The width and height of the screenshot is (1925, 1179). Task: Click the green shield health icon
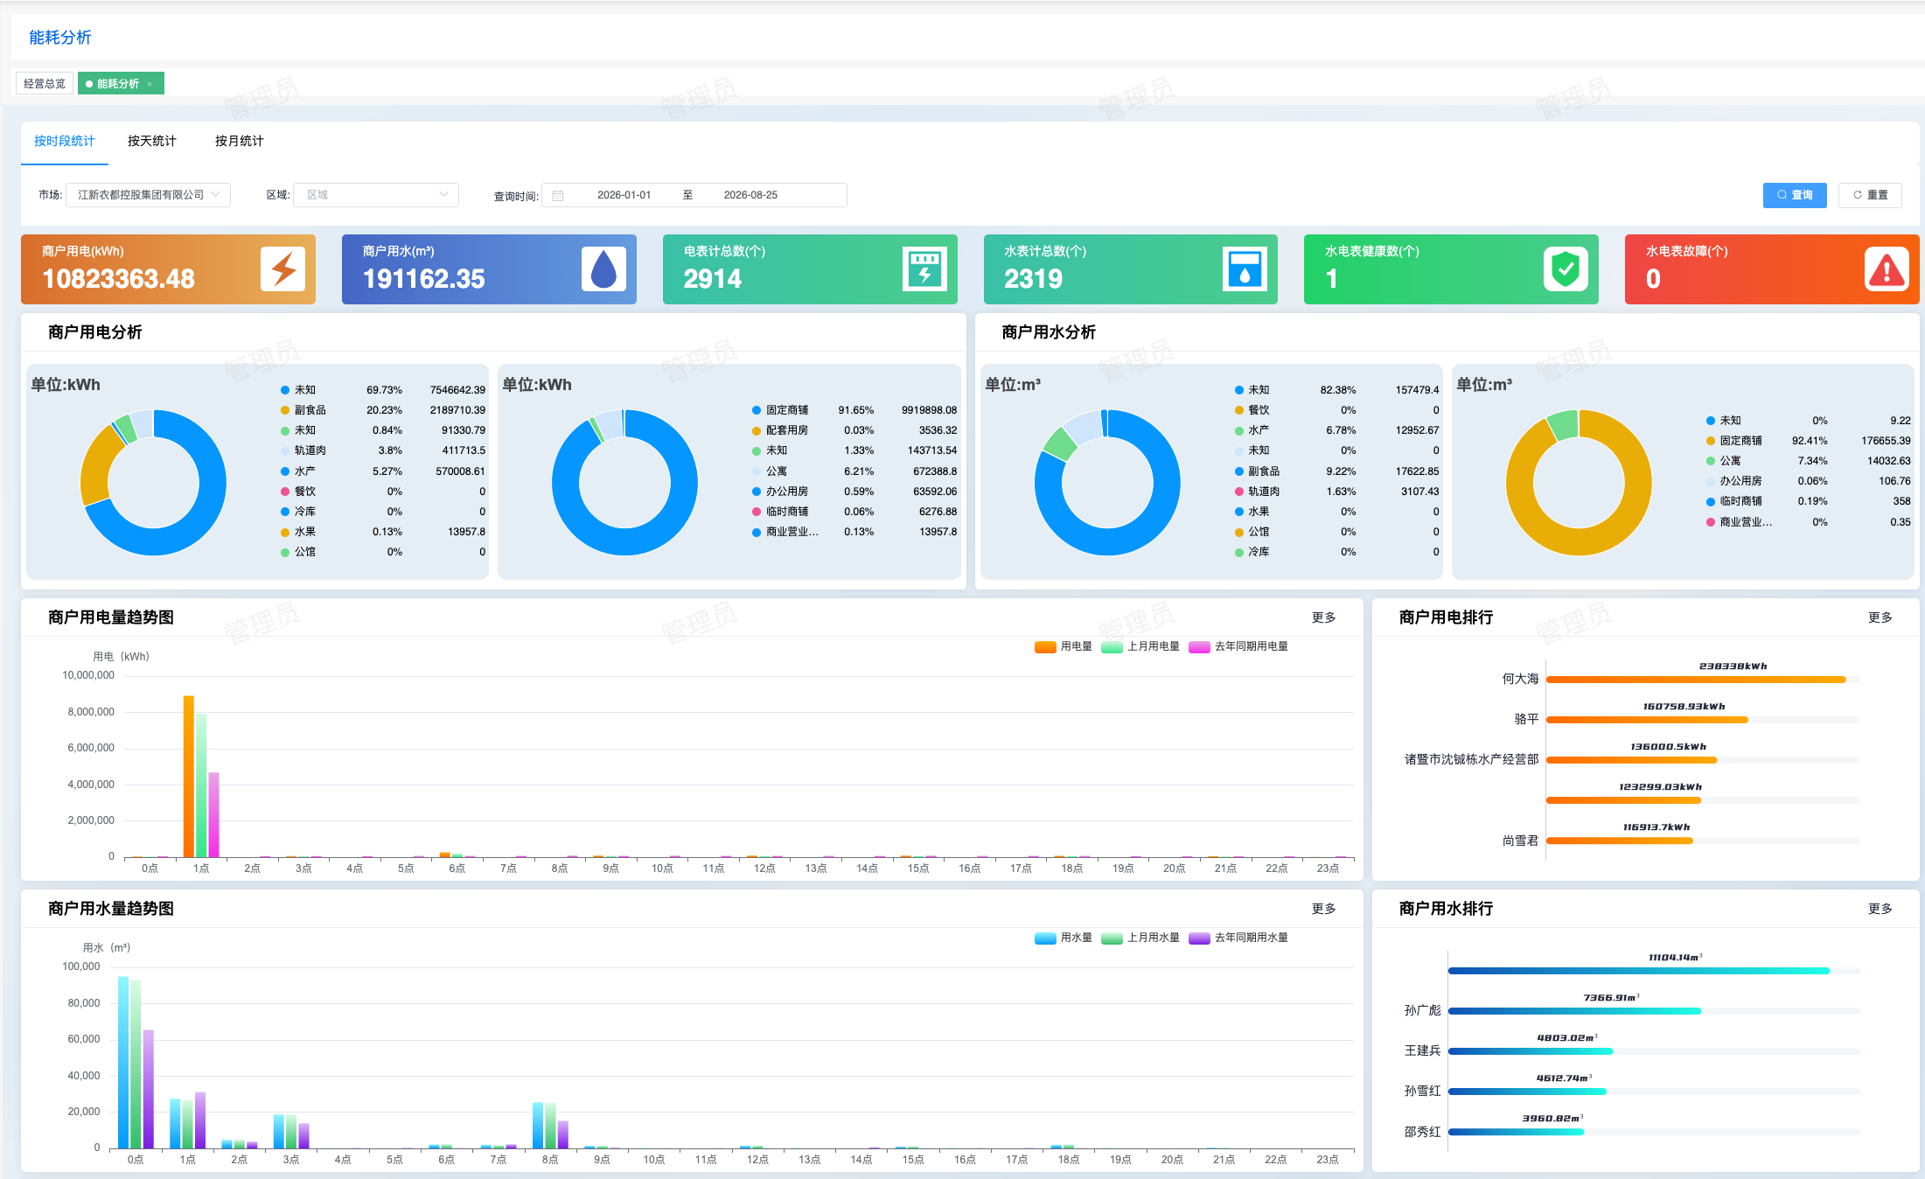coord(1566,269)
